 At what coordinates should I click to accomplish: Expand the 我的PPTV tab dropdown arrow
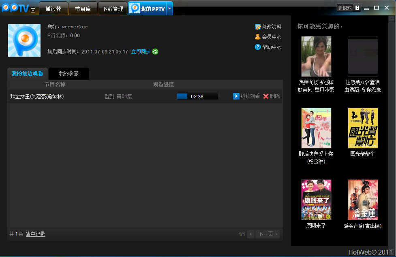pyautogui.click(x=170, y=8)
